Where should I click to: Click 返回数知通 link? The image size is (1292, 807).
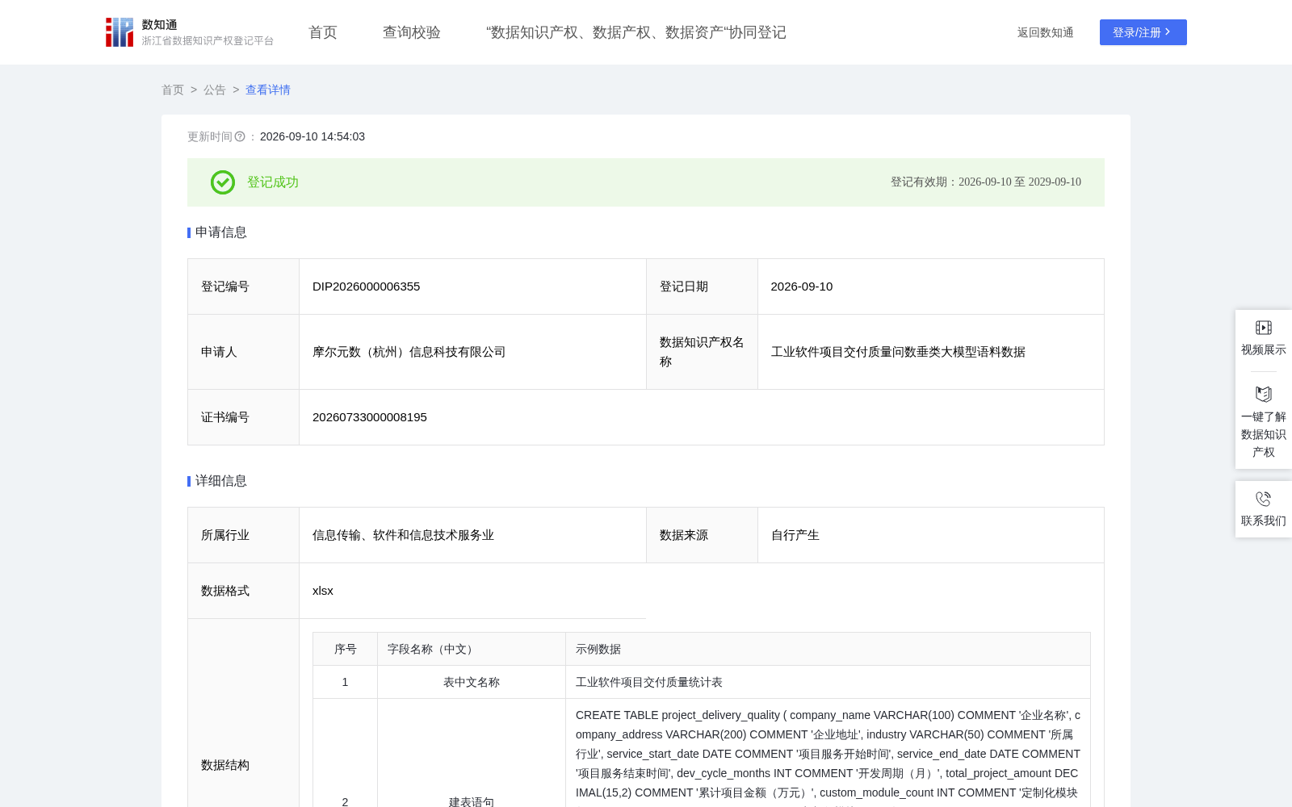pos(1046,32)
